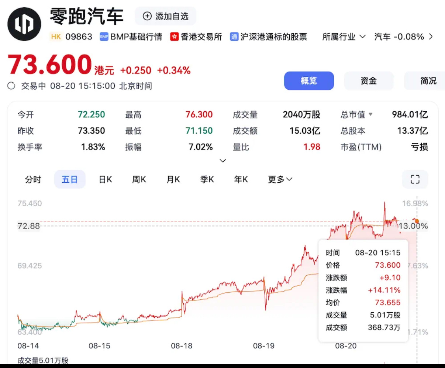Click the 市盈(TTM) value 亏损

coord(420,147)
